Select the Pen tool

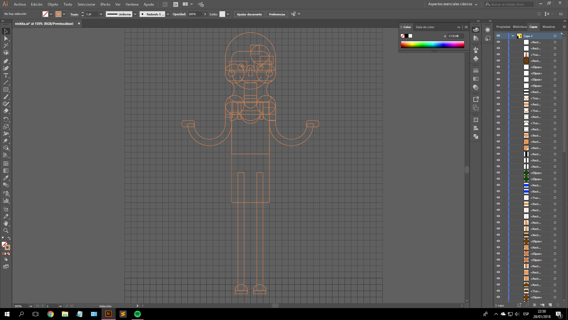tap(6, 61)
